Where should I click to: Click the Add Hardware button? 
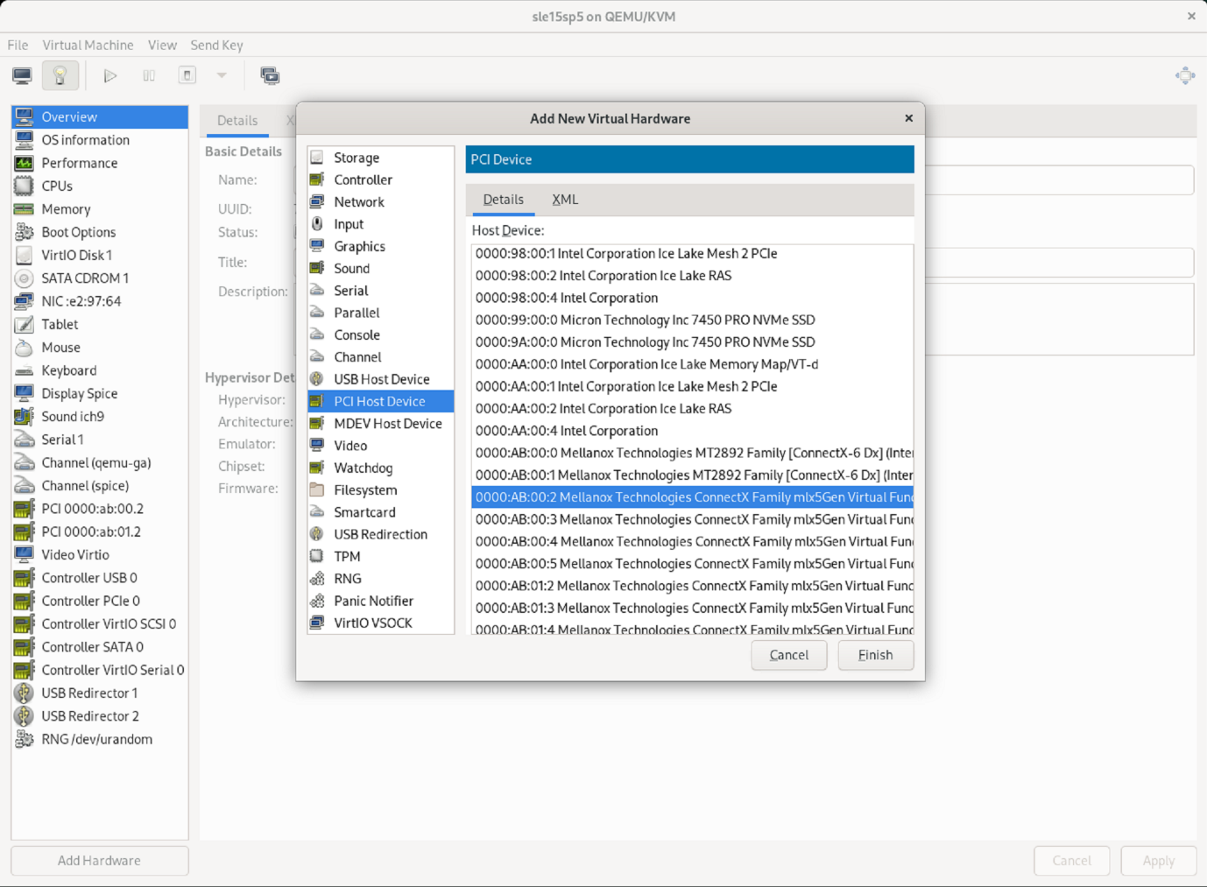pos(99,861)
